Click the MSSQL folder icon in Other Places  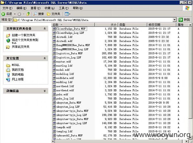coord(8,65)
